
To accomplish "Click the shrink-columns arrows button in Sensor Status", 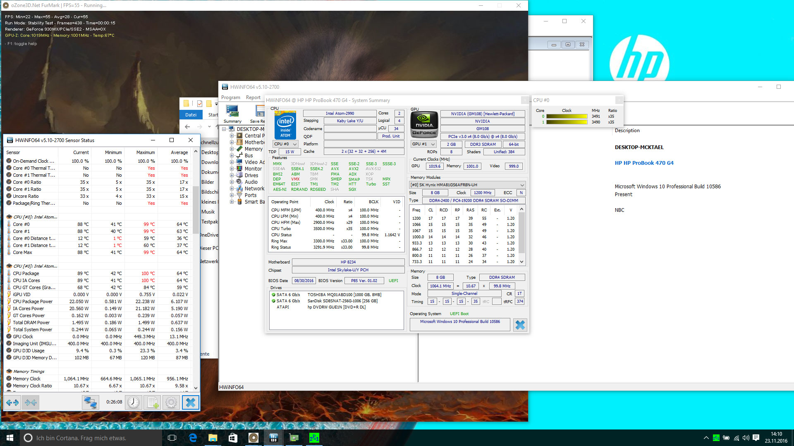I will [31, 402].
